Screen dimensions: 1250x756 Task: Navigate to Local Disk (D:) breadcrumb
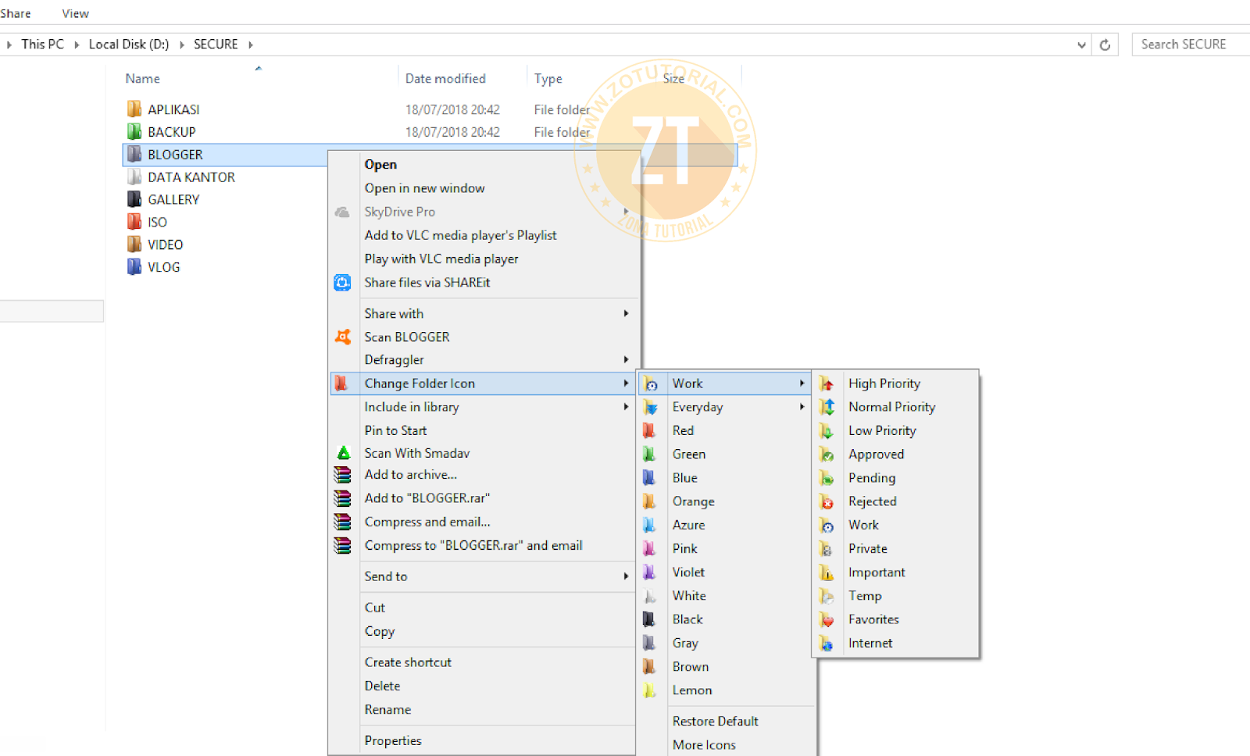pyautogui.click(x=128, y=44)
